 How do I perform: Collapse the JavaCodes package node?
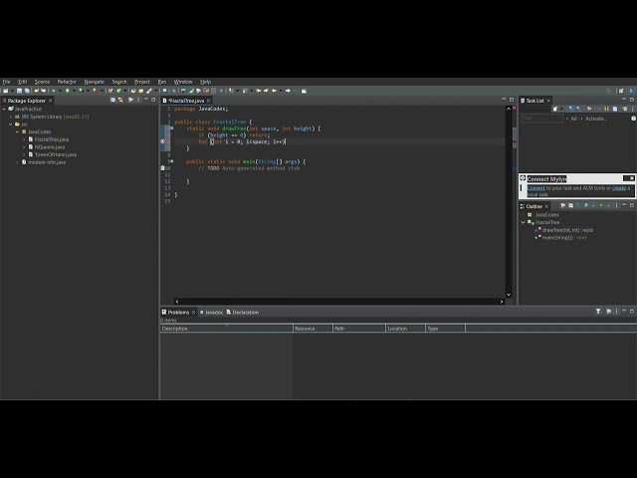click(18, 132)
